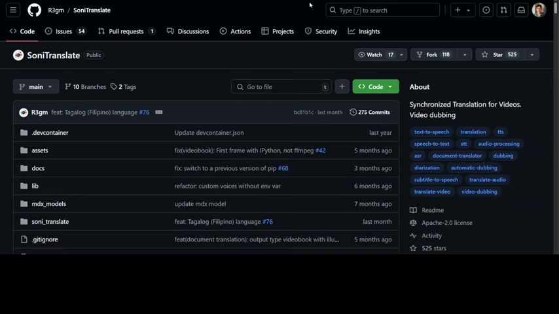559x314 pixels.
Task: Open the Activity link in About
Action: 425,235
